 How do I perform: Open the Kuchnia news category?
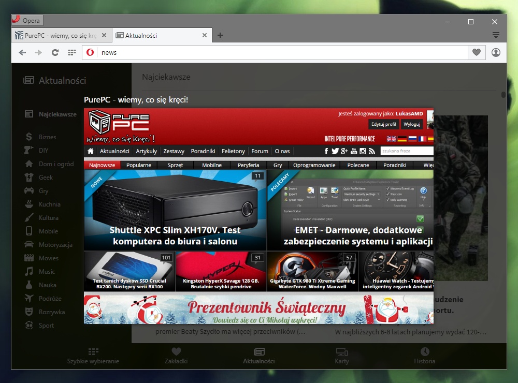42,204
